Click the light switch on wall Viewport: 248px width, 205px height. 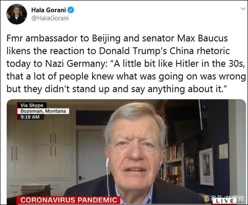pyautogui.click(x=223, y=151)
